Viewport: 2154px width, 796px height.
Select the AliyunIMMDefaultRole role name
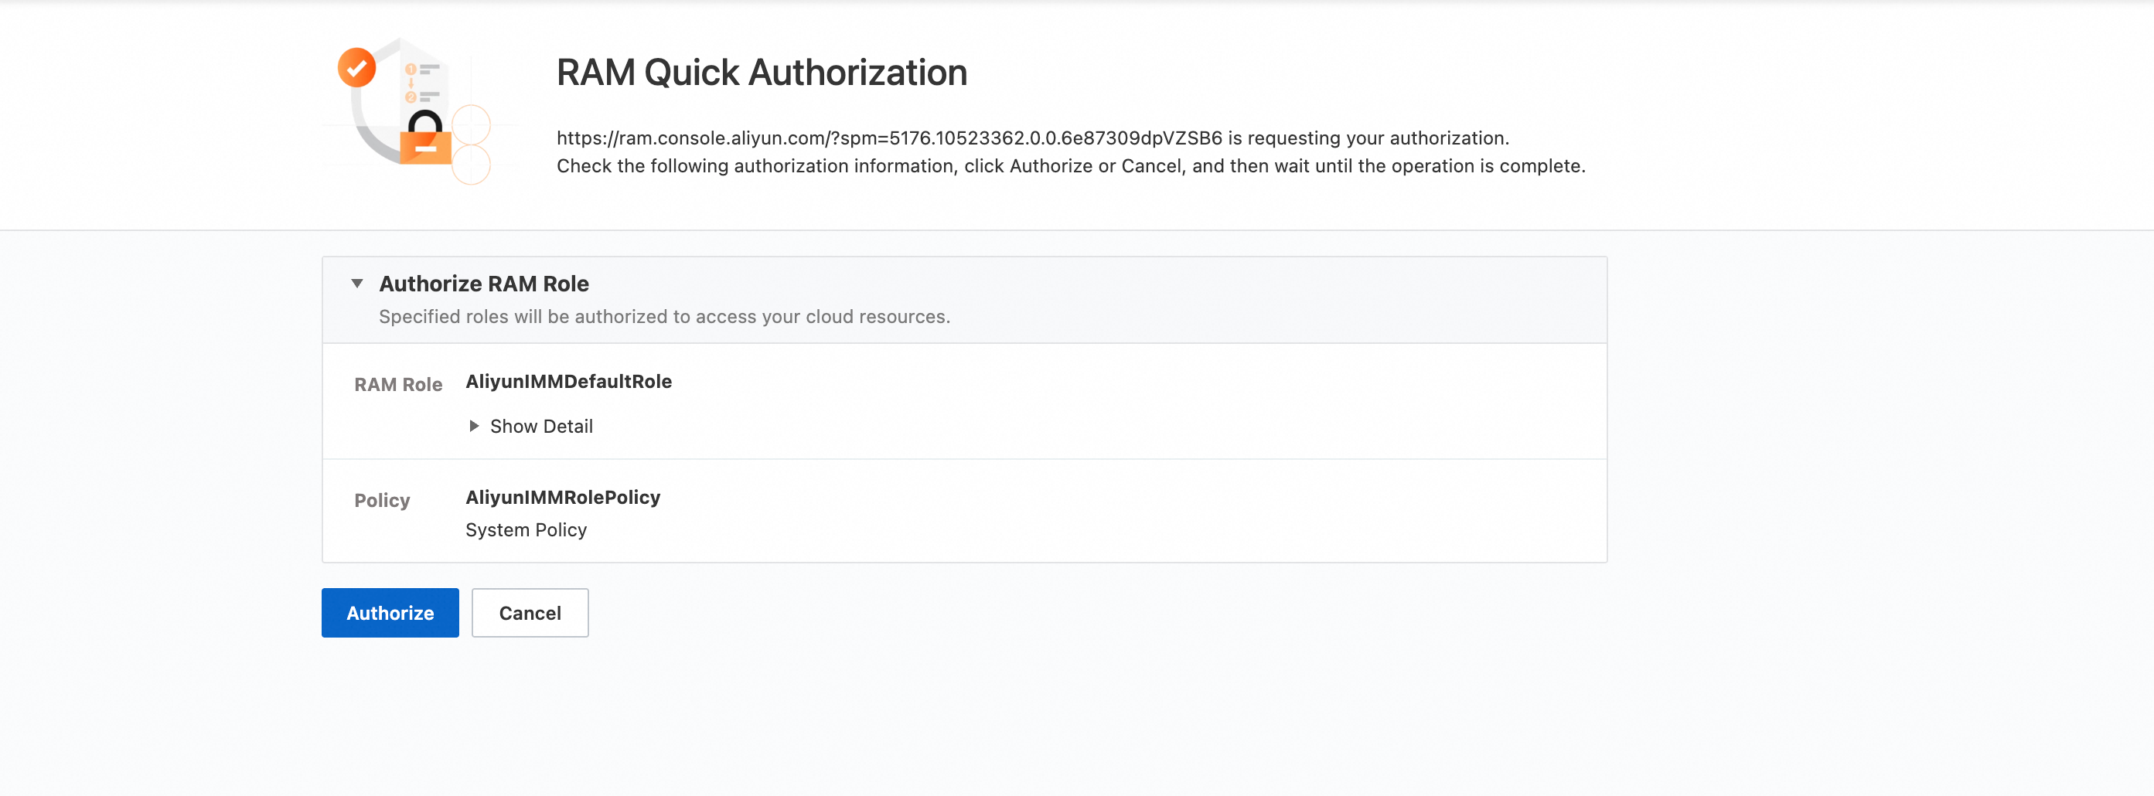tap(567, 380)
